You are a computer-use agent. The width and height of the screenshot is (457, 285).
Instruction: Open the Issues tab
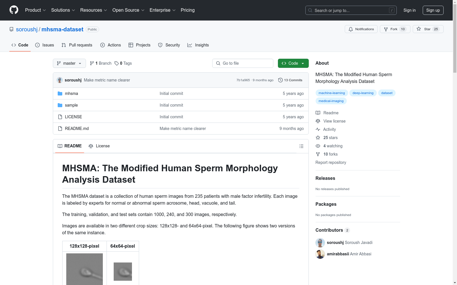pyautogui.click(x=45, y=45)
